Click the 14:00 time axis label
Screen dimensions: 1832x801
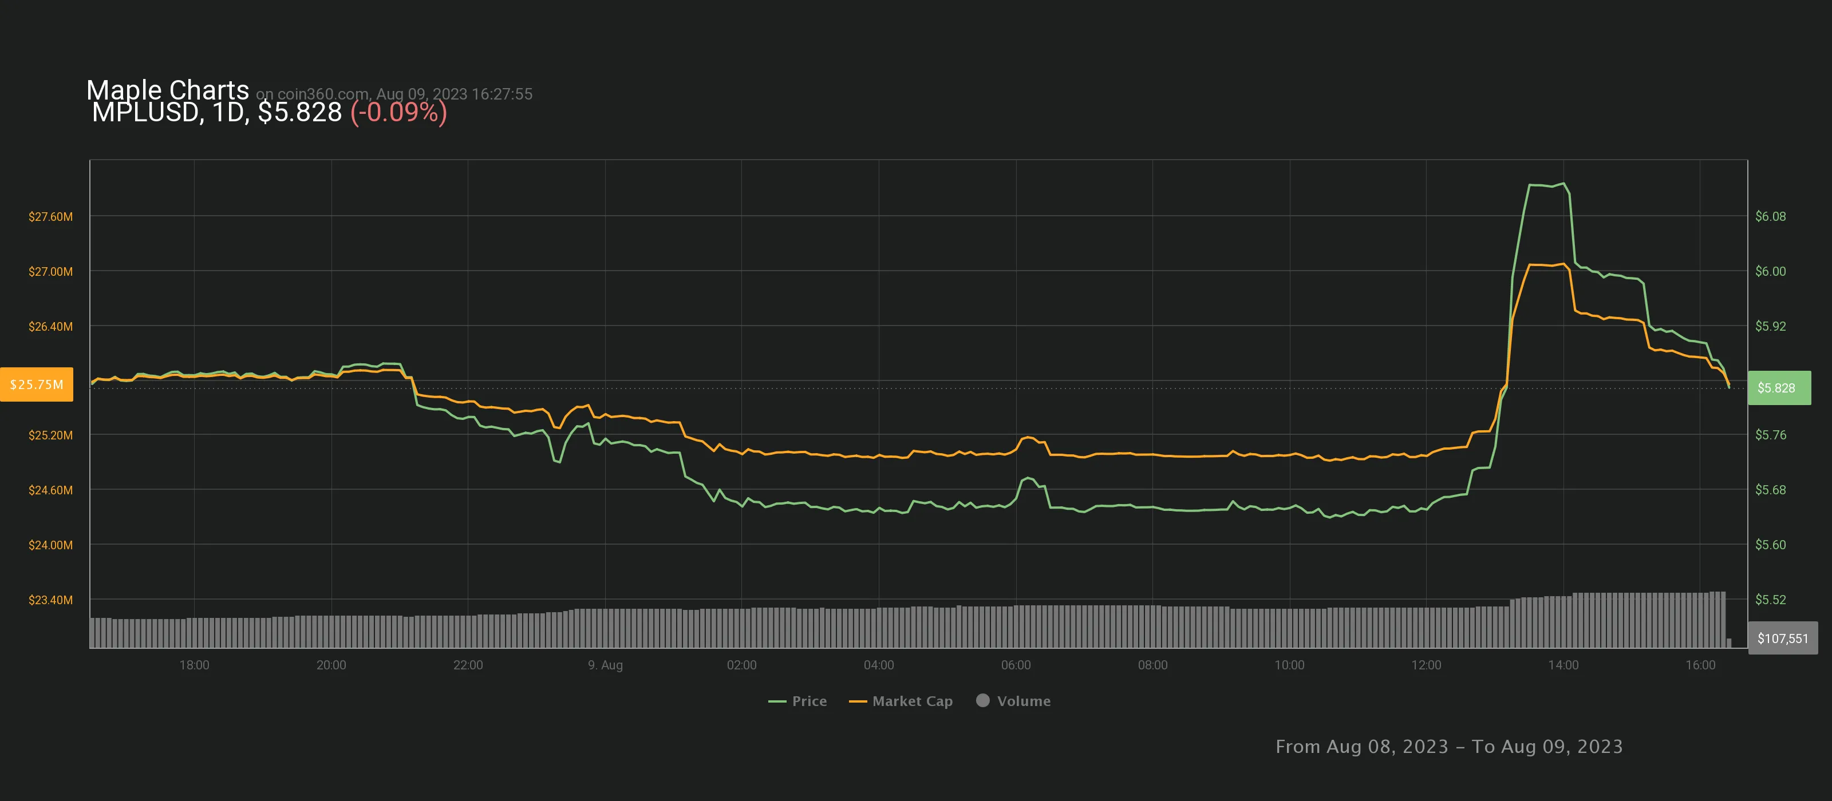click(1563, 665)
